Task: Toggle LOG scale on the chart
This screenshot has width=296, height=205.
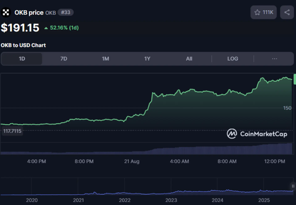Action: click(233, 59)
